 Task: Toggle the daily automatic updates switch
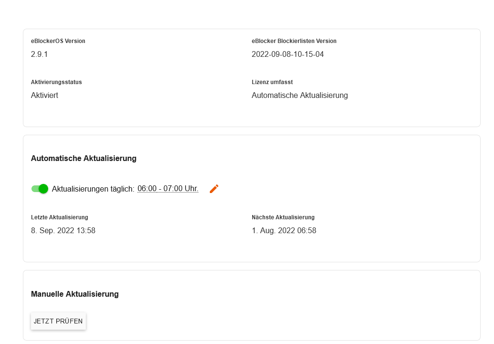click(x=40, y=189)
